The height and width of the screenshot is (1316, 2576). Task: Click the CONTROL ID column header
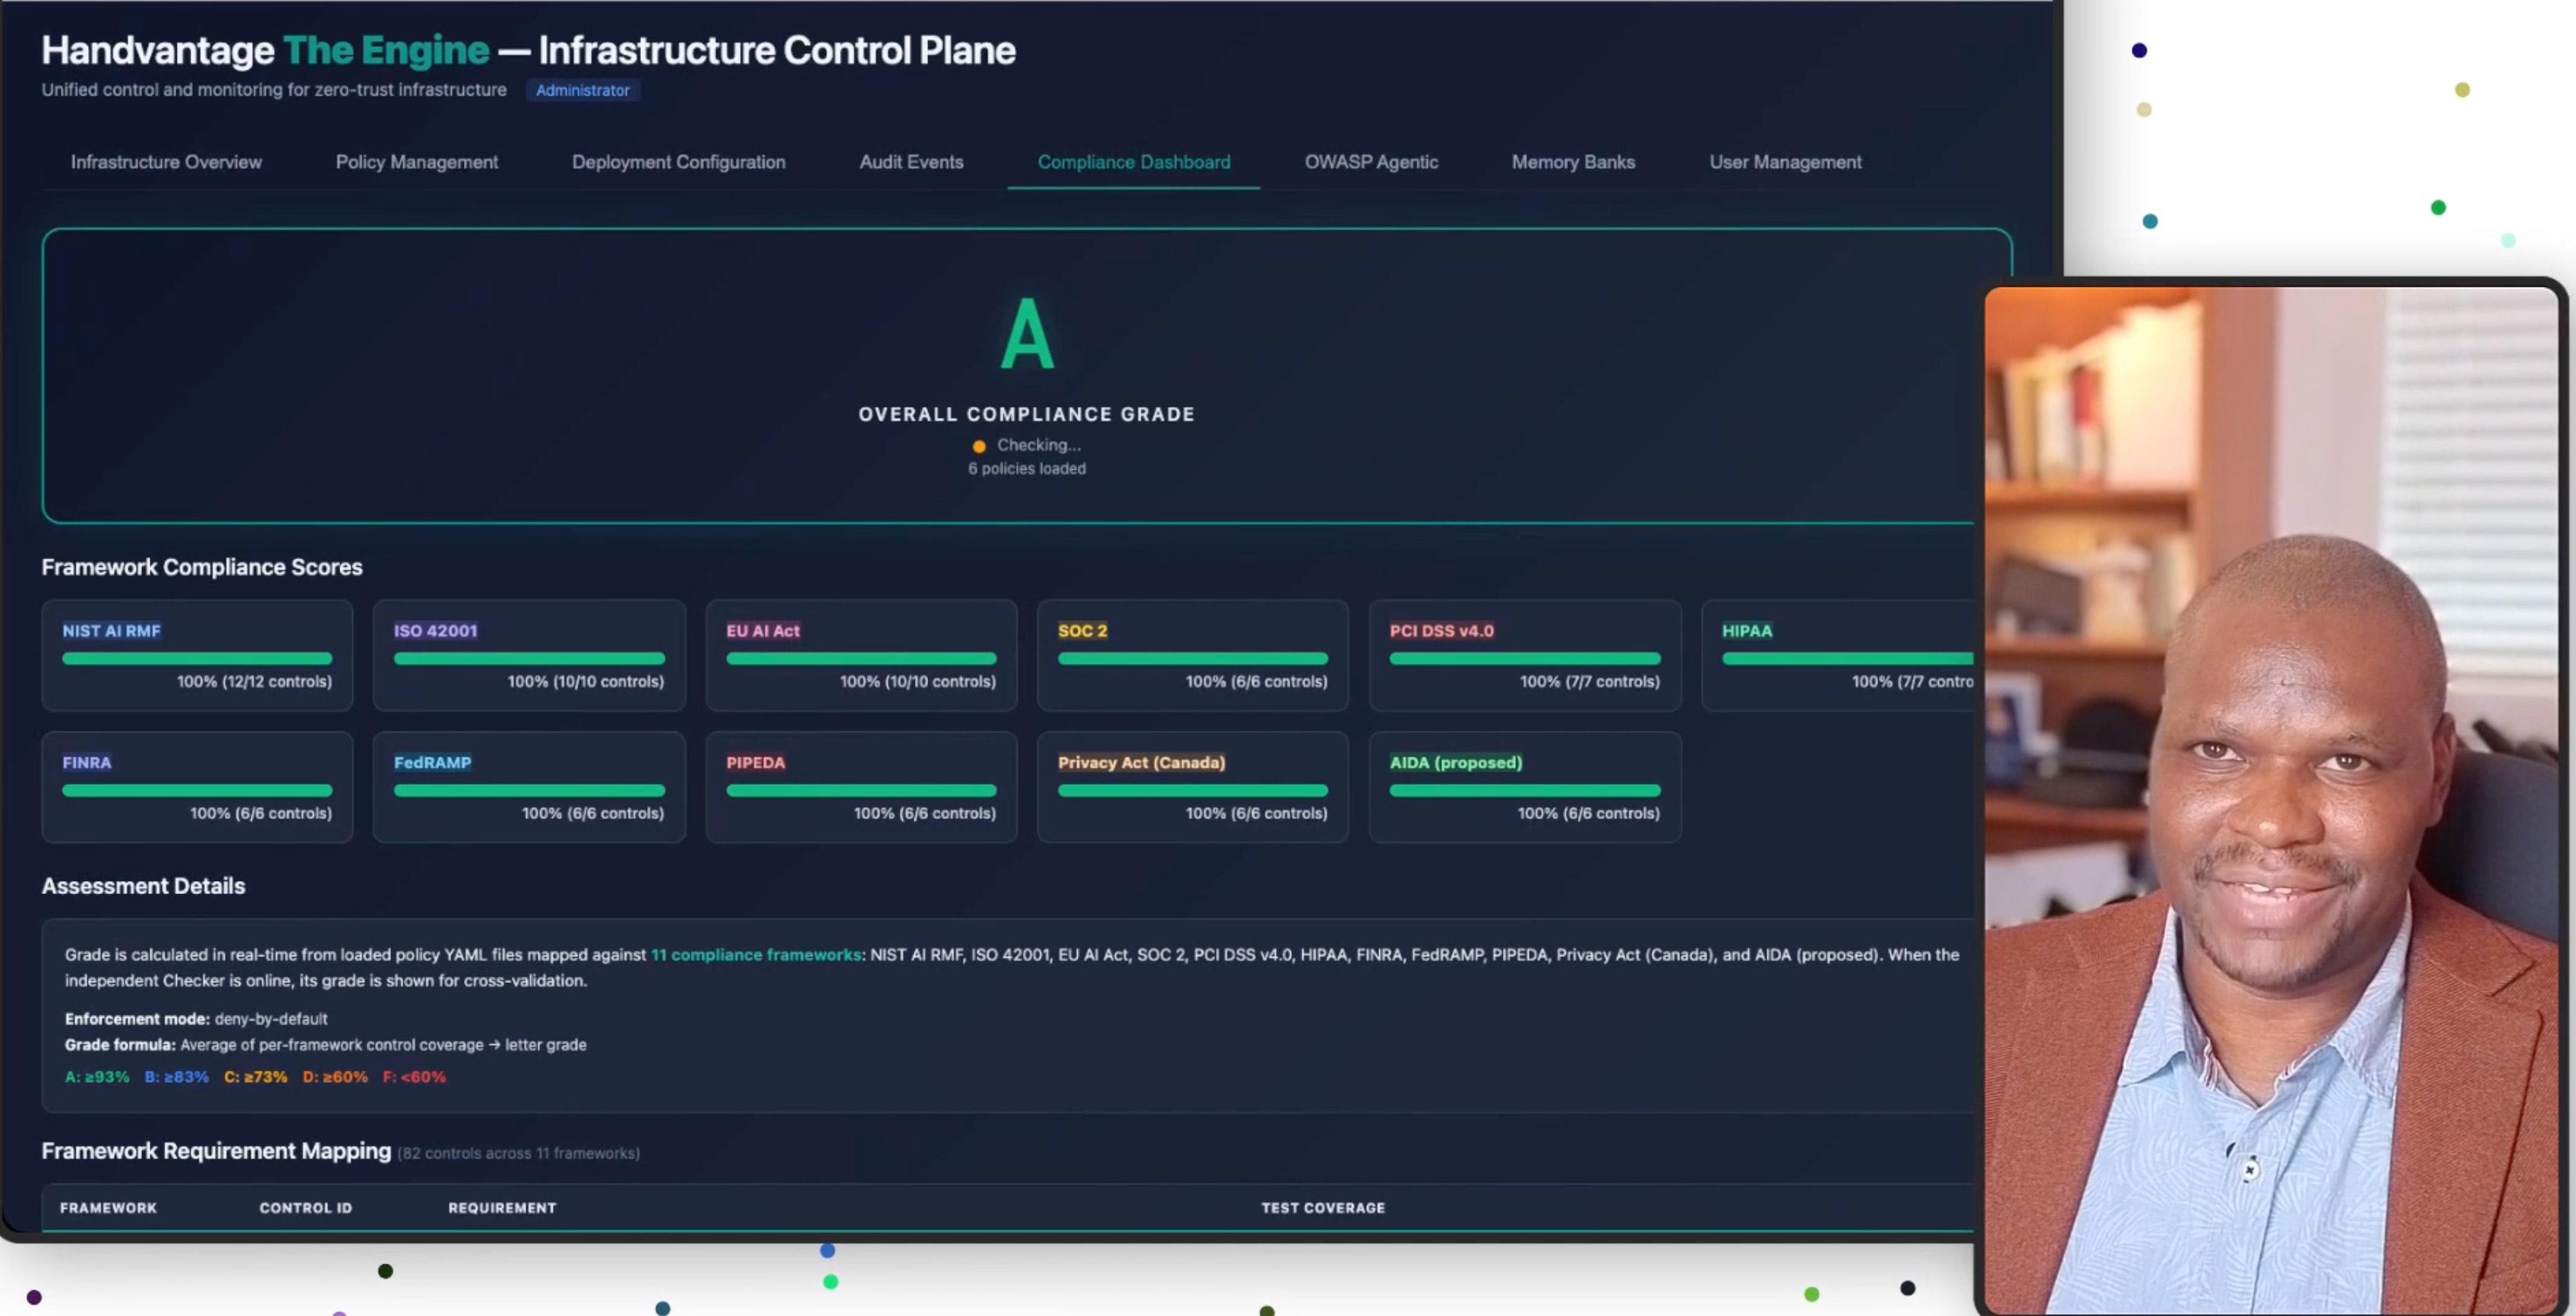point(306,1208)
